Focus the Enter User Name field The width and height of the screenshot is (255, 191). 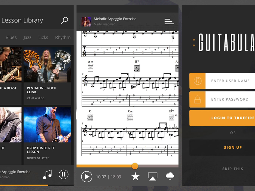[230, 81]
